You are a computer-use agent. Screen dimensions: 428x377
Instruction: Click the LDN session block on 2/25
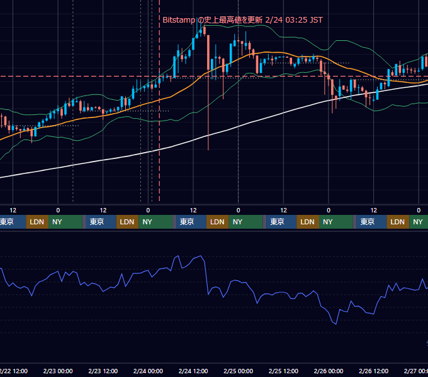click(308, 222)
